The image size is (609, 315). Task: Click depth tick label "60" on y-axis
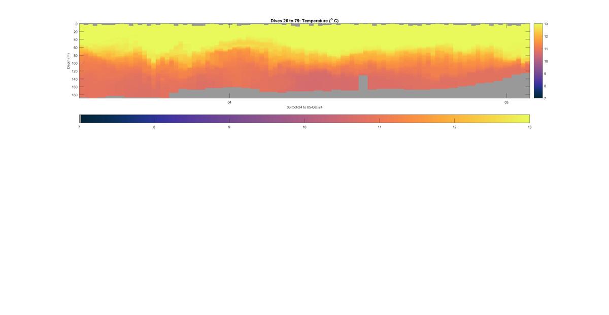[76, 48]
